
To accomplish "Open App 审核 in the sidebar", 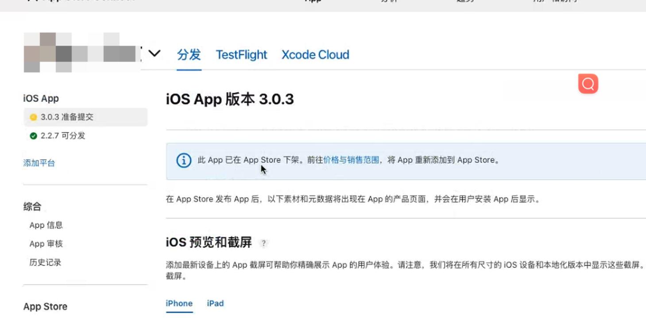I will pos(46,244).
